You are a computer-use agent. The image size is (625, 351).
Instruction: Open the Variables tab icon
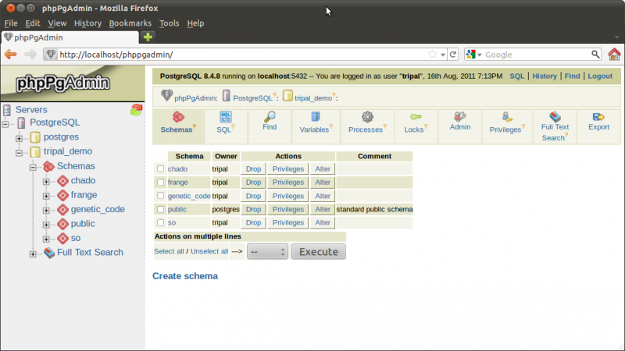click(x=316, y=116)
